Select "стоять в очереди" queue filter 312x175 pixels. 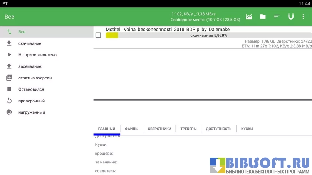click(x=35, y=78)
